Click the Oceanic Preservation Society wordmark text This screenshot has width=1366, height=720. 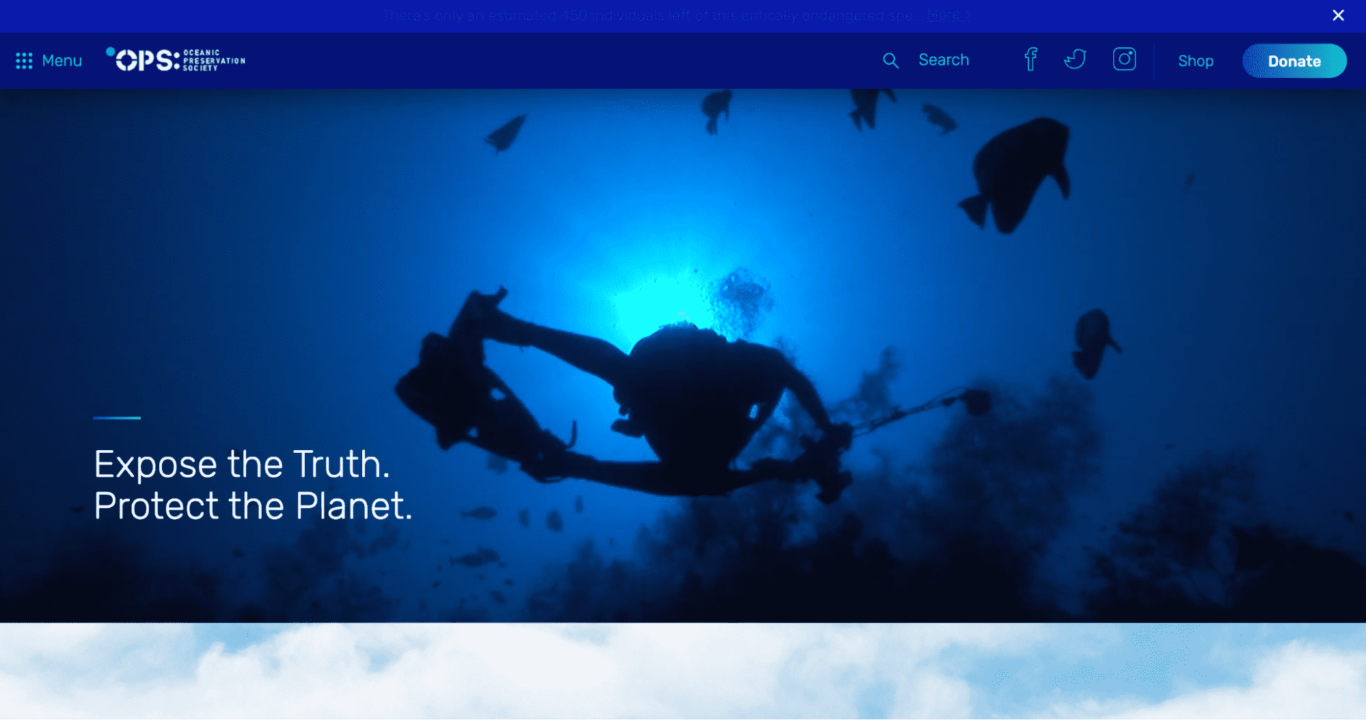pyautogui.click(x=214, y=60)
